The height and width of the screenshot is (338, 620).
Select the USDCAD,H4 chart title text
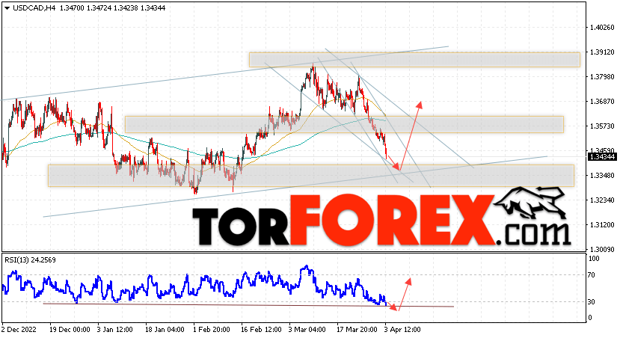coord(34,8)
